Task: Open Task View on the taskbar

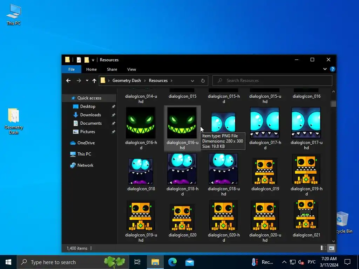Action: (x=137, y=262)
